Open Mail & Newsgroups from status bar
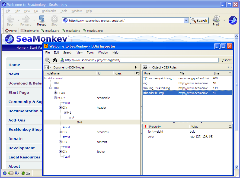 pos(11,173)
